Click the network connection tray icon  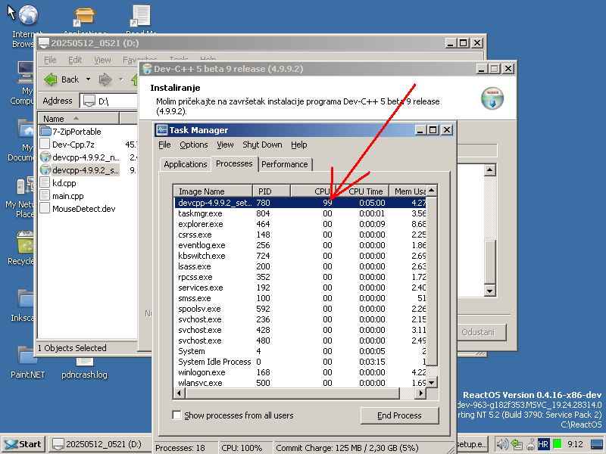tap(517, 444)
